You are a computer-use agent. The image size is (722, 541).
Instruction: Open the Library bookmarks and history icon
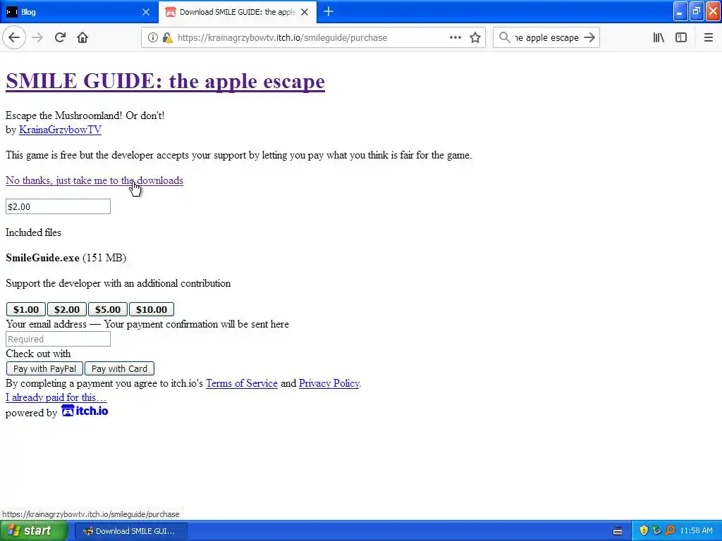point(659,38)
